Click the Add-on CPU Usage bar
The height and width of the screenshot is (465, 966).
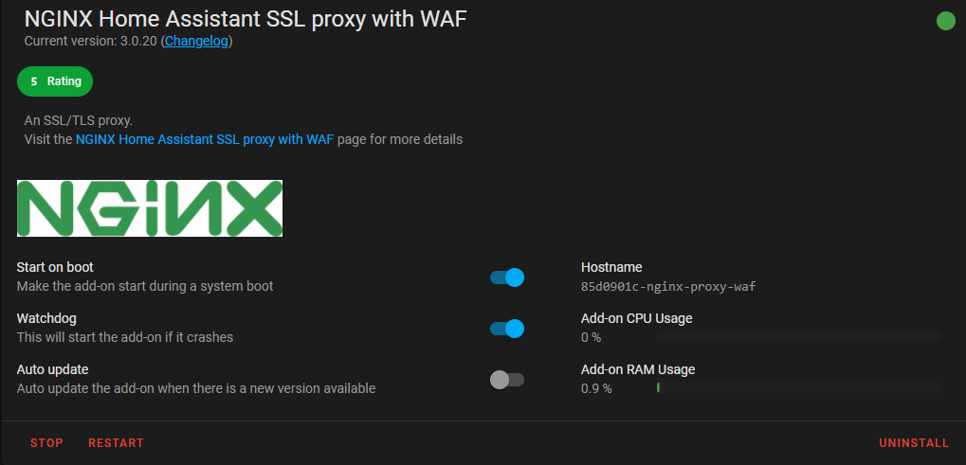click(x=798, y=336)
